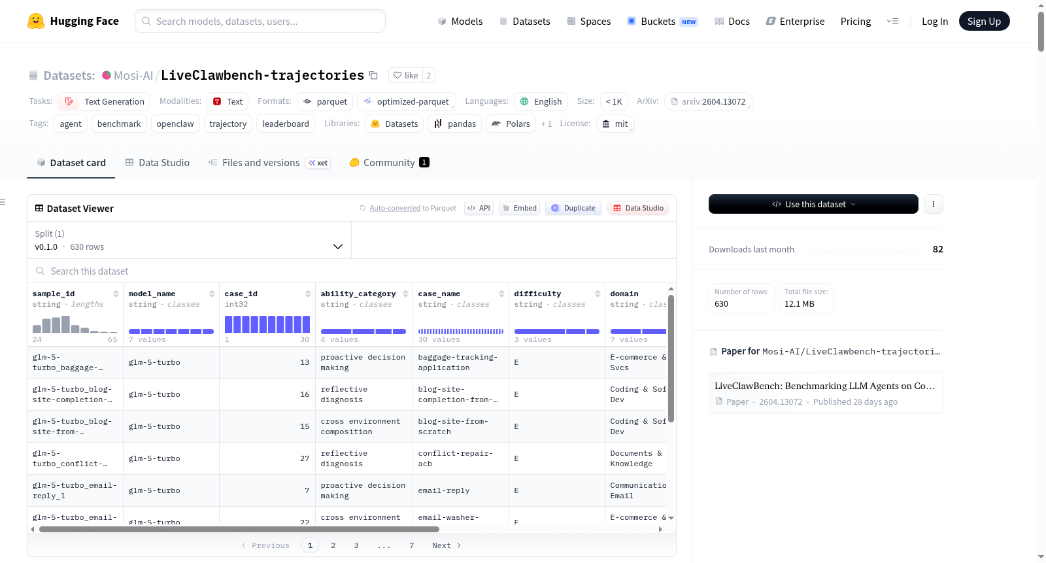This screenshot has height=563, width=1046.
Task: Open the Models nav item
Action: (x=460, y=21)
